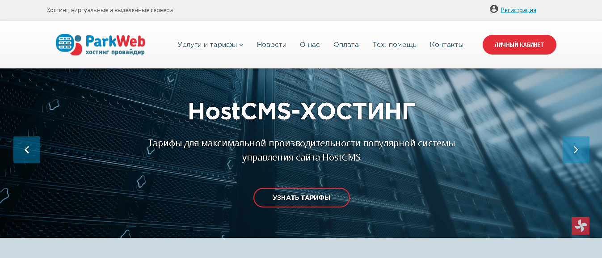Click the HostCMS-ХОСТИНГ banner heading
The height and width of the screenshot is (258, 602).
(x=302, y=111)
